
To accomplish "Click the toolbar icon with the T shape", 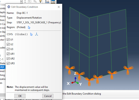I will point(30,1).
